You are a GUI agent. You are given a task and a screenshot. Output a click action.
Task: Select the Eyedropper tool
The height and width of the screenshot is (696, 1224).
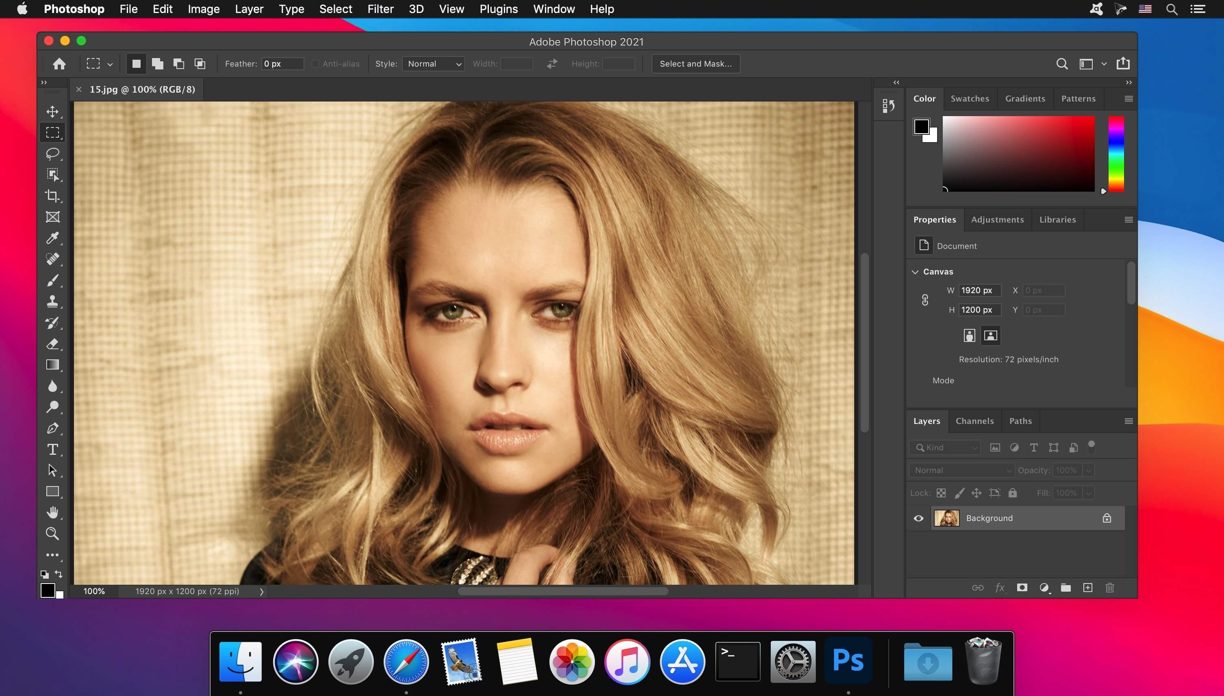pyautogui.click(x=52, y=238)
